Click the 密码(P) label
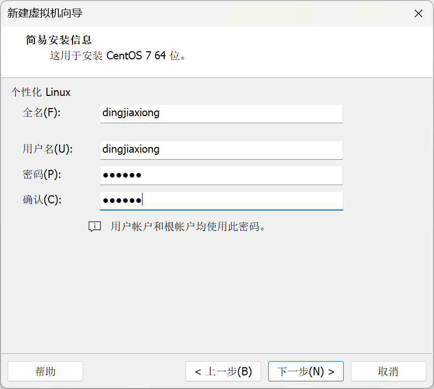434x389 pixels. 40,175
